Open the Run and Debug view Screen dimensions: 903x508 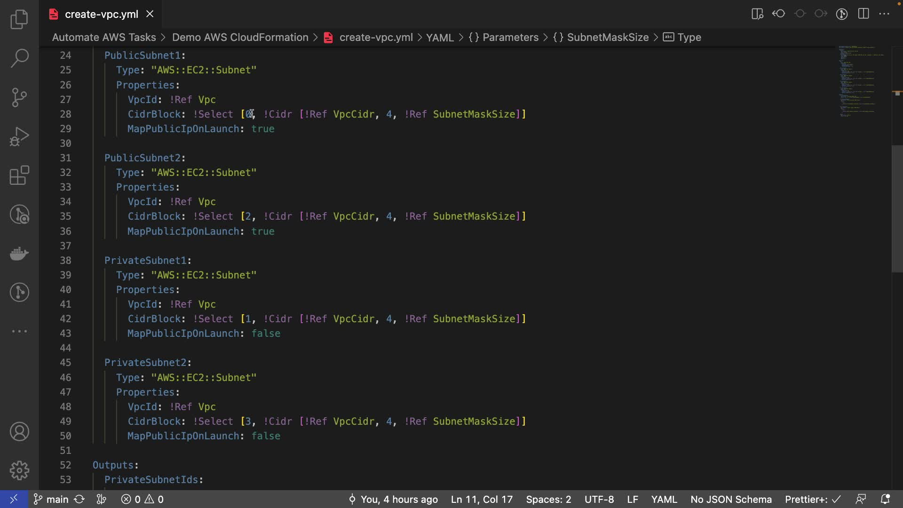(x=19, y=136)
